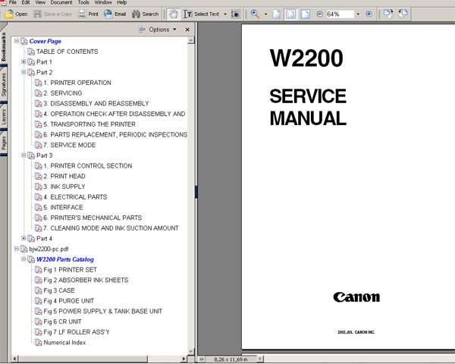Close the bookmarks panel
The image size is (455, 364).
[x=187, y=30]
